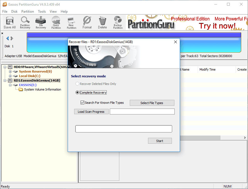This screenshot has width=248, height=189.
Task: Select the Partition Recovery toolbar icon
Action: (25, 22)
